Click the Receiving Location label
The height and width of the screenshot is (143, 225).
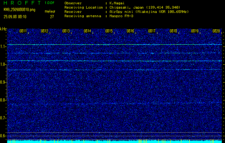tap(84, 7)
